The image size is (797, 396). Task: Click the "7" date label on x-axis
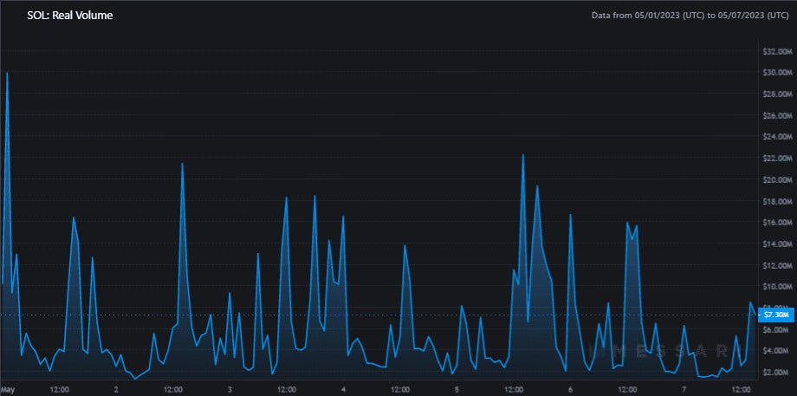click(x=684, y=390)
